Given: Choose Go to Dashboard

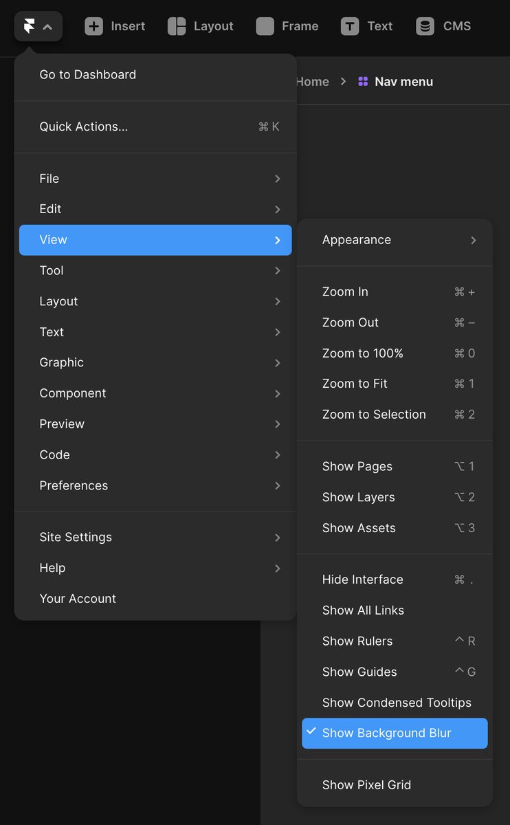Looking at the screenshot, I should tap(155, 75).
